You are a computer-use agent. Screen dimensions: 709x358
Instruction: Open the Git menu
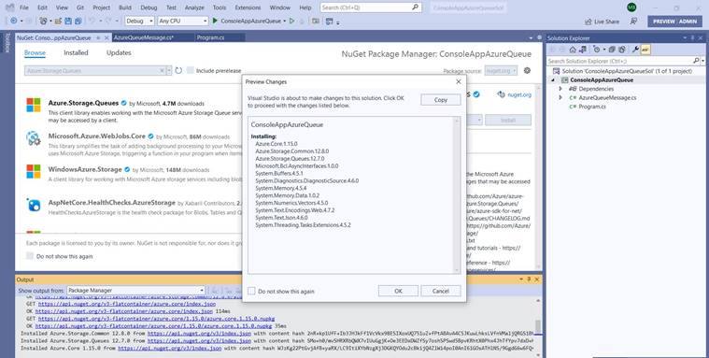[x=79, y=7]
